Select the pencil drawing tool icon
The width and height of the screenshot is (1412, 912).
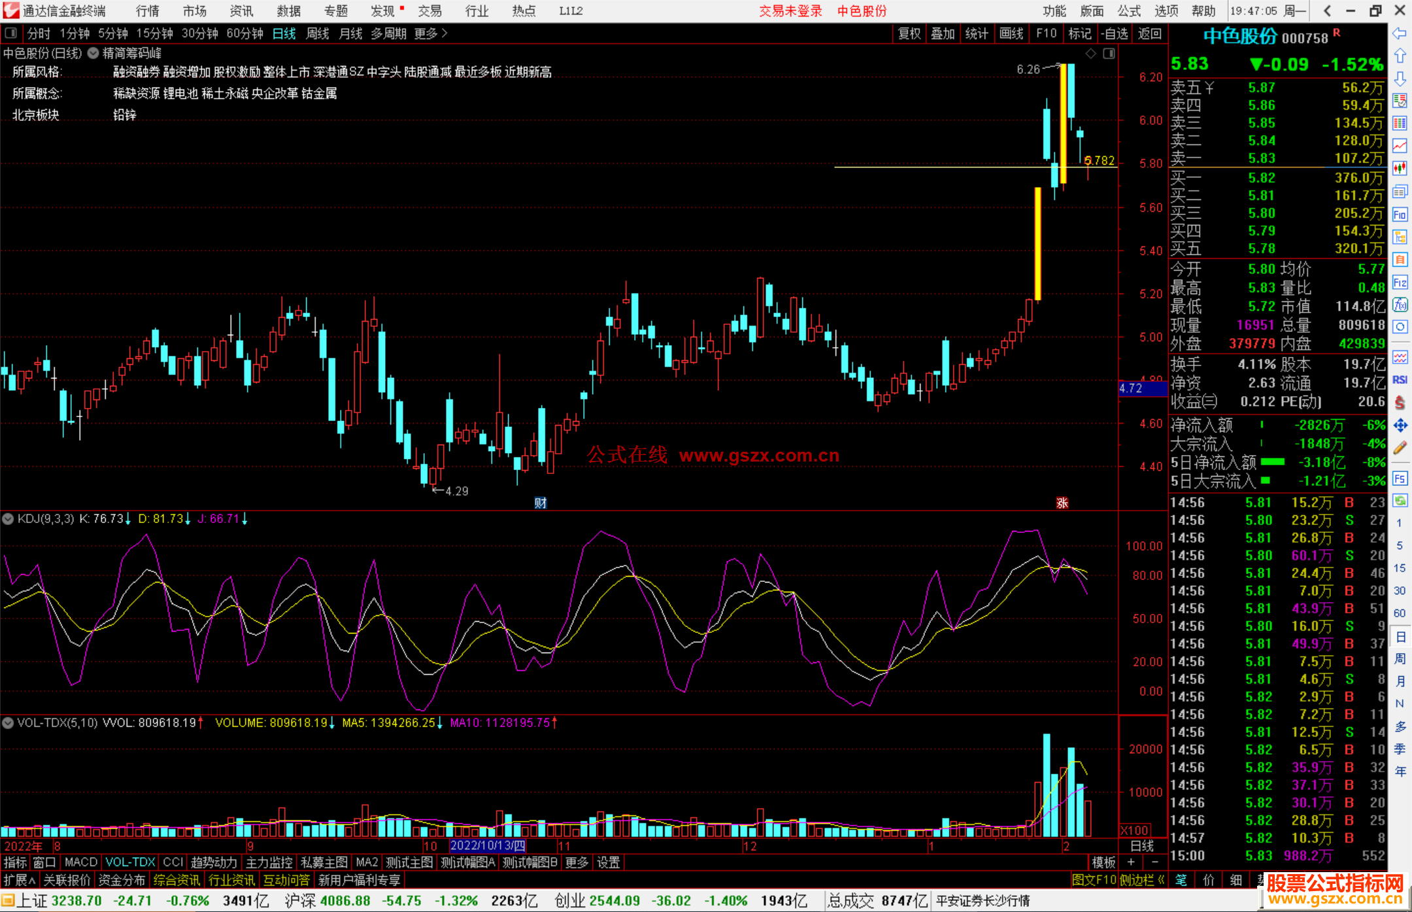pyautogui.click(x=1400, y=448)
